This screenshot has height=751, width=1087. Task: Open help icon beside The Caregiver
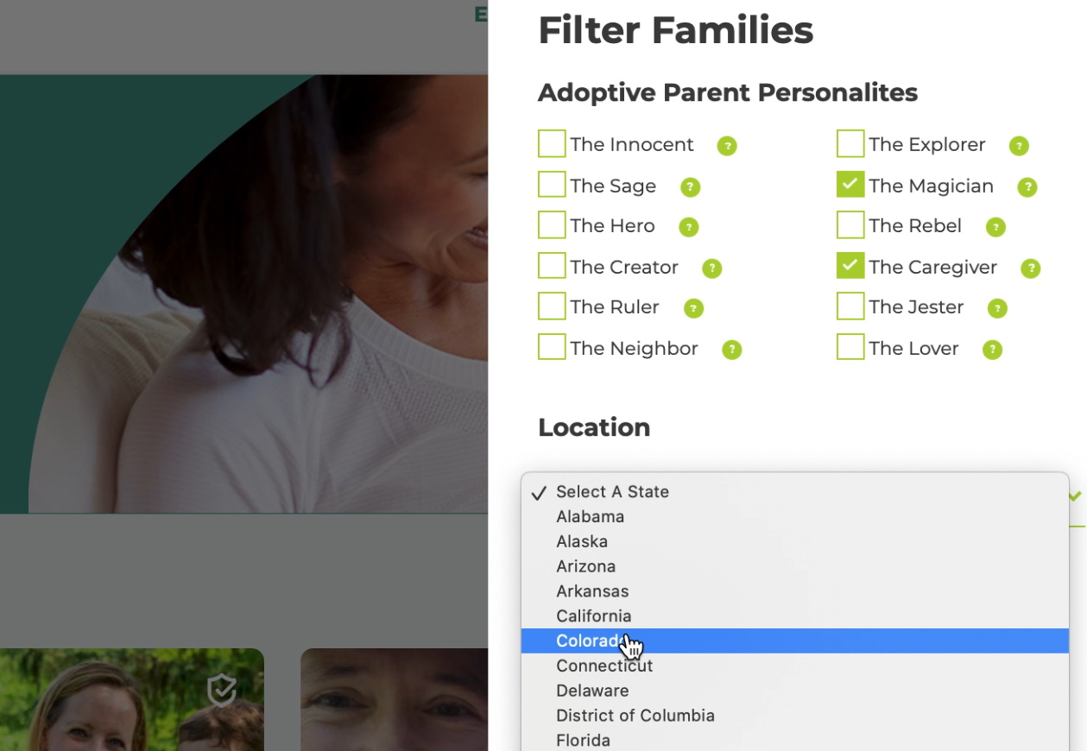(1030, 268)
